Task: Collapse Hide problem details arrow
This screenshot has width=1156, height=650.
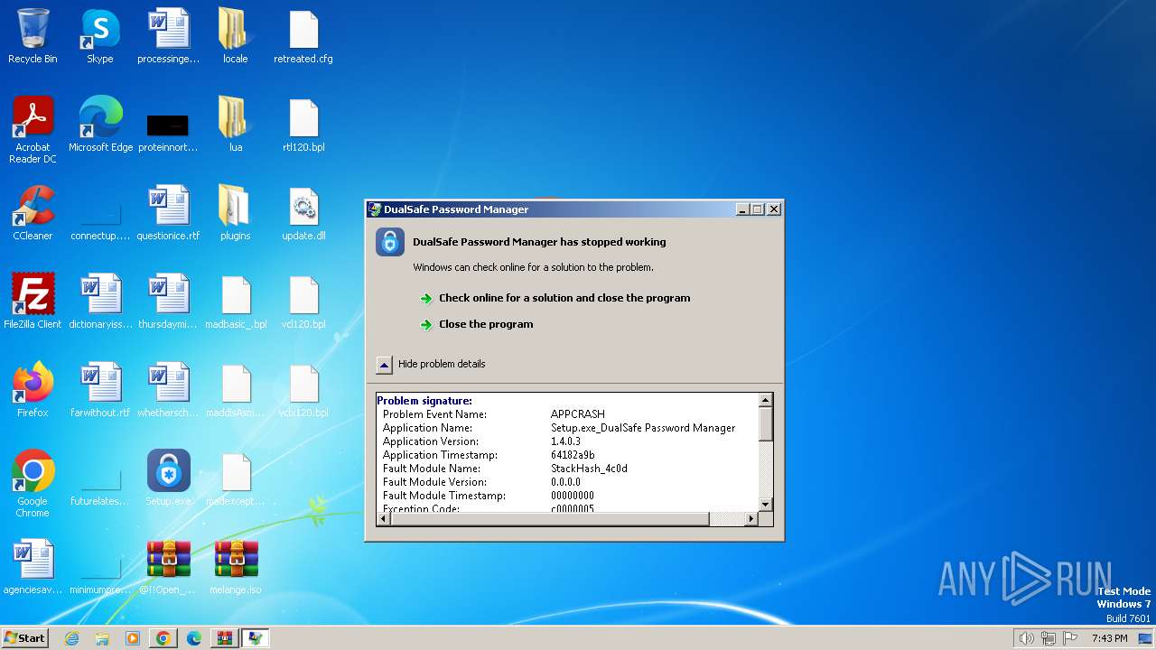Action: [x=384, y=365]
